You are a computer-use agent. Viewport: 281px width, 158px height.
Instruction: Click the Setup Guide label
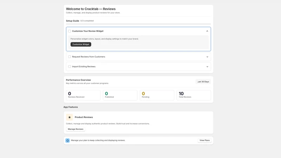[72, 21]
